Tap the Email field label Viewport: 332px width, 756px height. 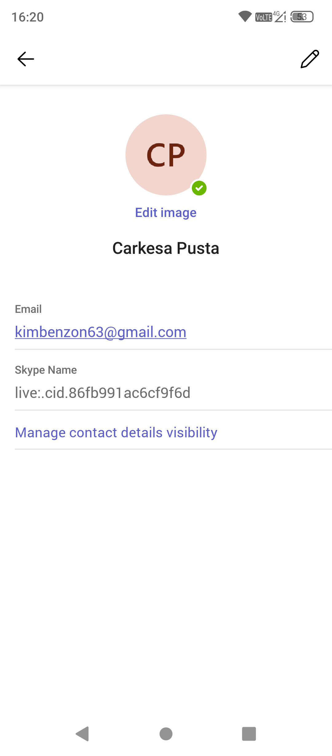pos(28,309)
